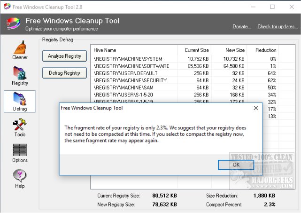Sort by the Current Size column header
Image resolution: width=301 pixels, height=213 pixels.
[194, 50]
